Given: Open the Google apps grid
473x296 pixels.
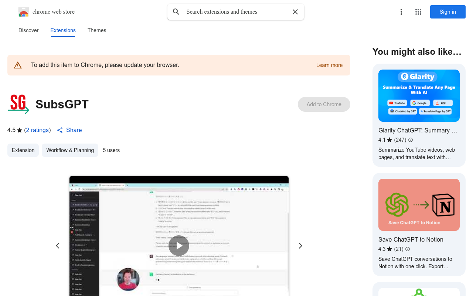Looking at the screenshot, I should coord(418,12).
